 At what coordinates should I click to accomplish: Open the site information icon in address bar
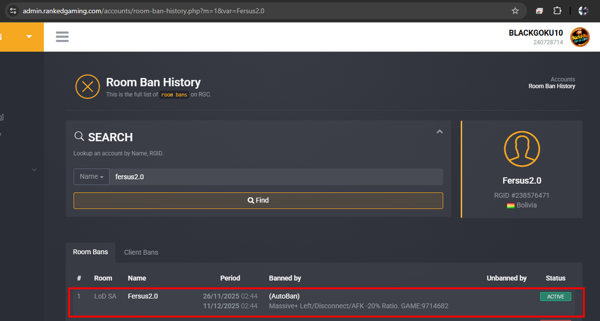13,11
